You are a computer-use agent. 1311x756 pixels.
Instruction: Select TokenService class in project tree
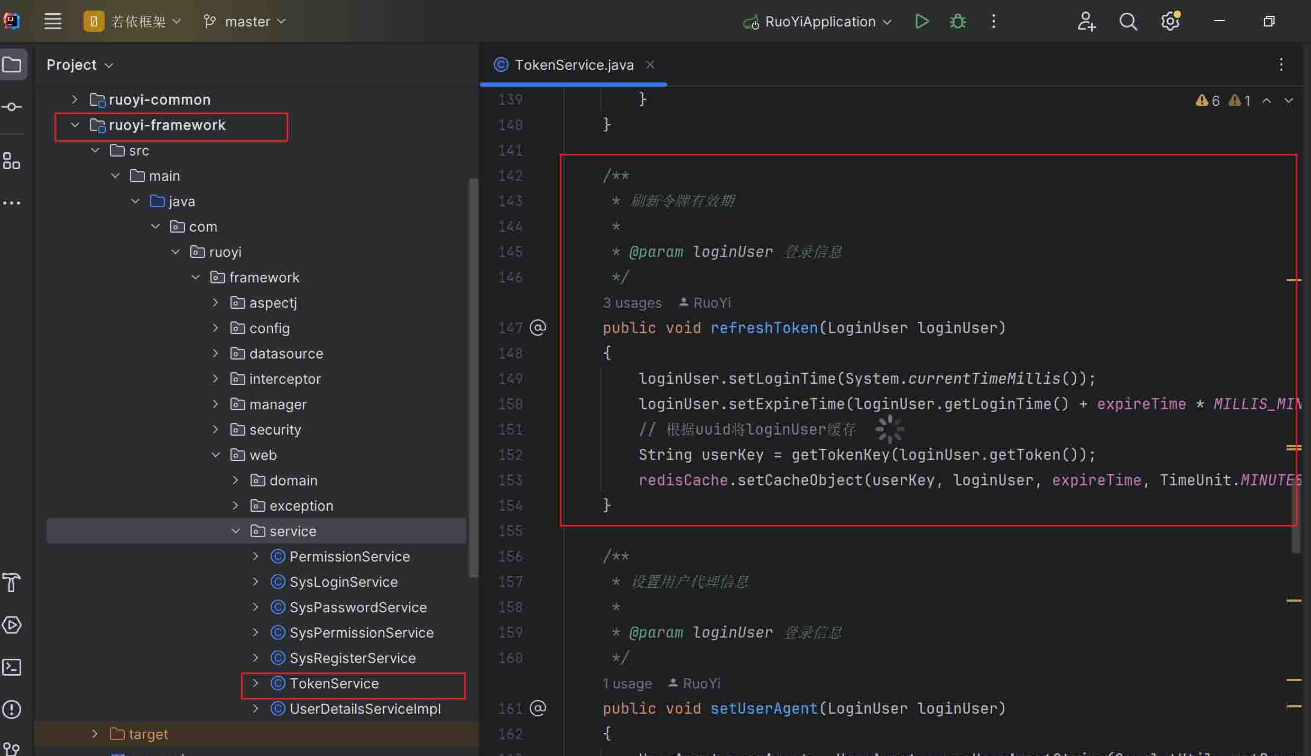point(334,684)
